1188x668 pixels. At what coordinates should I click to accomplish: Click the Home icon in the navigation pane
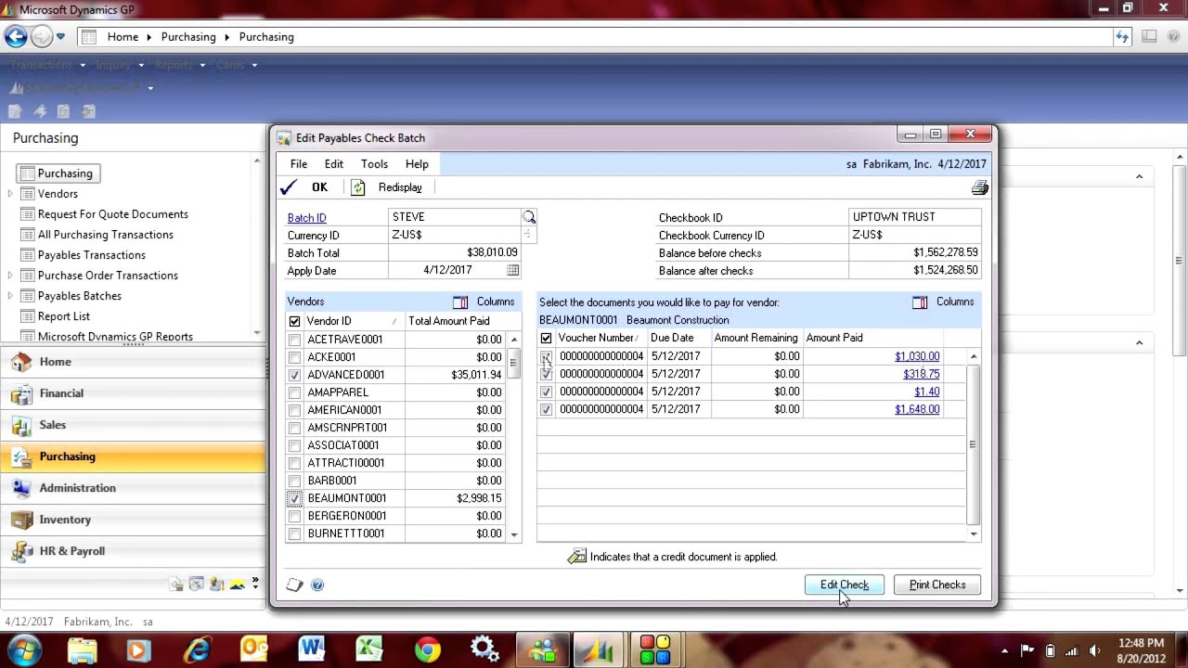[21, 362]
